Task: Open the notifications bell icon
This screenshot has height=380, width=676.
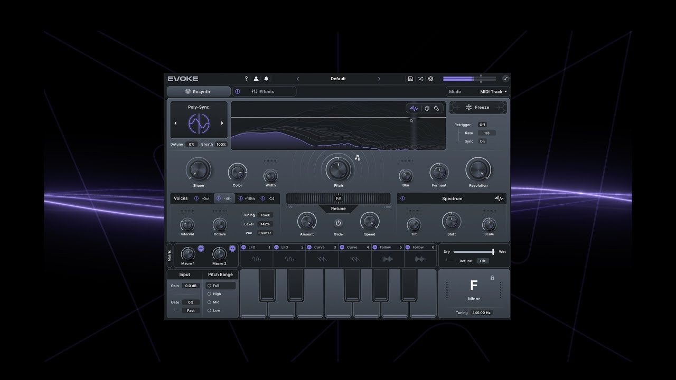Action: [266, 79]
